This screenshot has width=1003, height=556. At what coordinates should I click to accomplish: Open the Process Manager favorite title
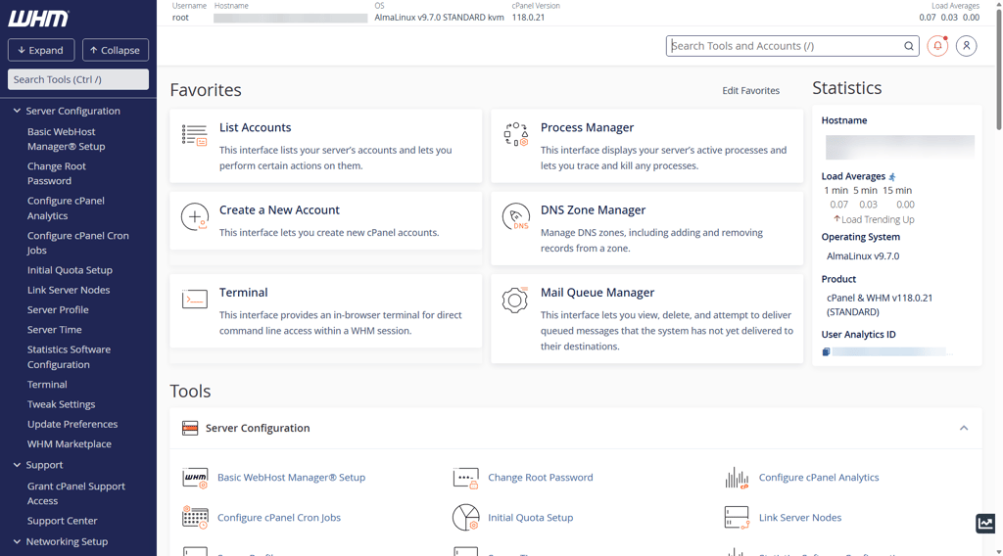point(588,128)
